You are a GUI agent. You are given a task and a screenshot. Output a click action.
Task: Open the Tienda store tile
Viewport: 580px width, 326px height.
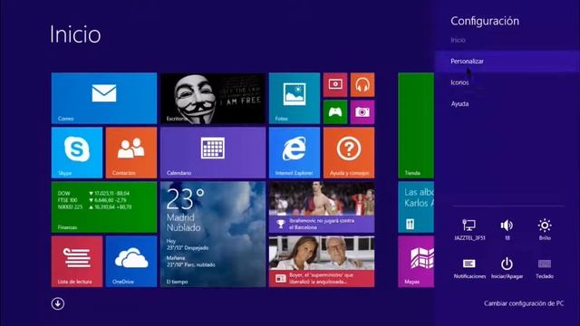click(x=416, y=126)
